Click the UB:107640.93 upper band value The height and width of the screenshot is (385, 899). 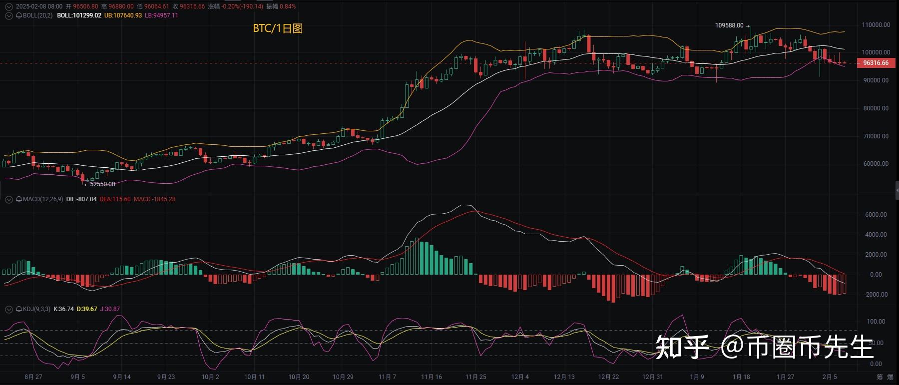(x=123, y=15)
